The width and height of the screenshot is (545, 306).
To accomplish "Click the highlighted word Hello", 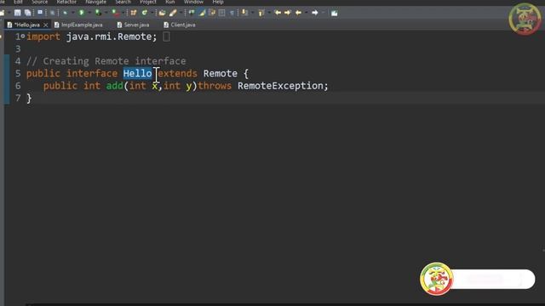I will click(137, 74).
